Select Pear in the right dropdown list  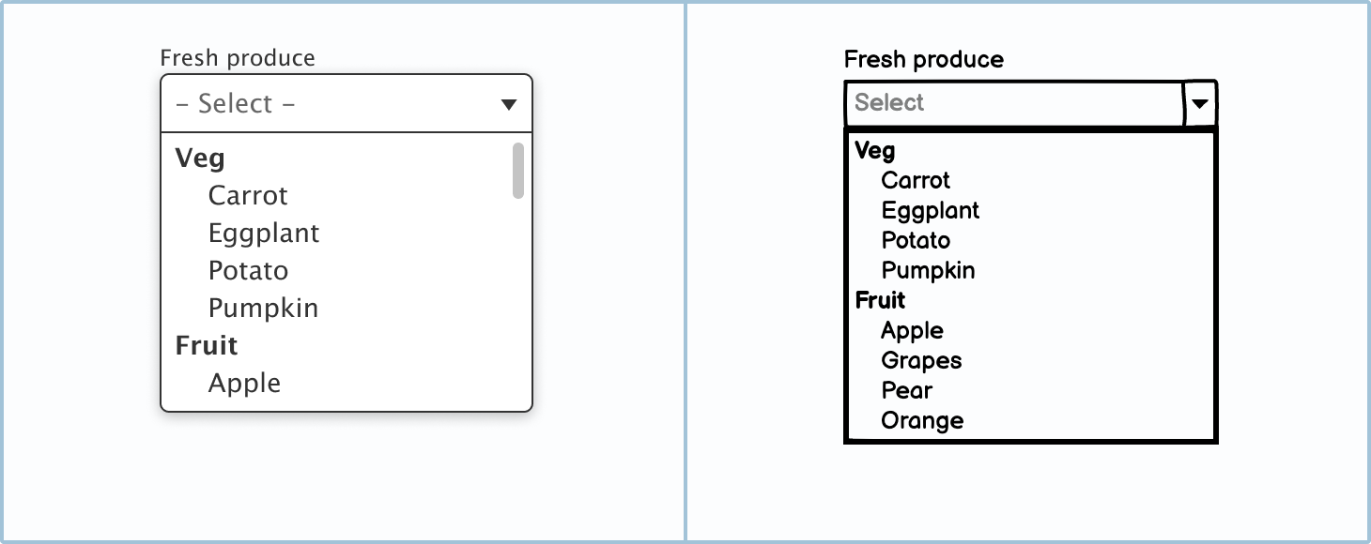click(x=905, y=390)
